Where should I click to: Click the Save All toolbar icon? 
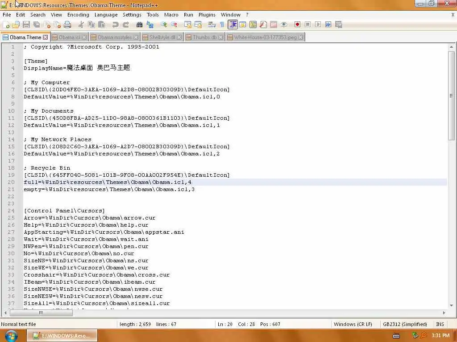(37, 25)
